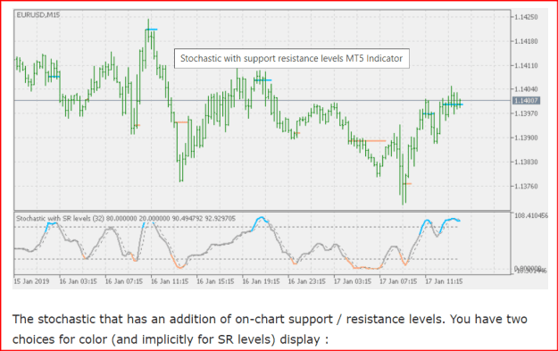Click the 17 Jan 11:15 time label

coord(444,281)
